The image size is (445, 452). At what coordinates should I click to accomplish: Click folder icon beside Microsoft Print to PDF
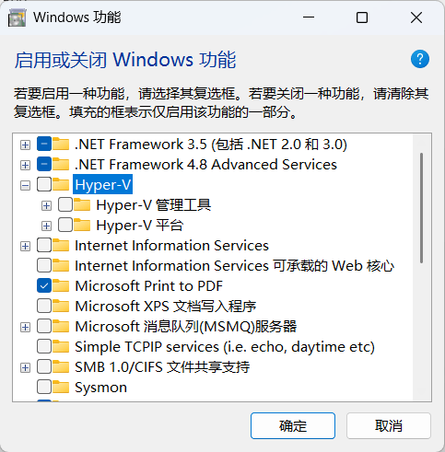tap(61, 285)
